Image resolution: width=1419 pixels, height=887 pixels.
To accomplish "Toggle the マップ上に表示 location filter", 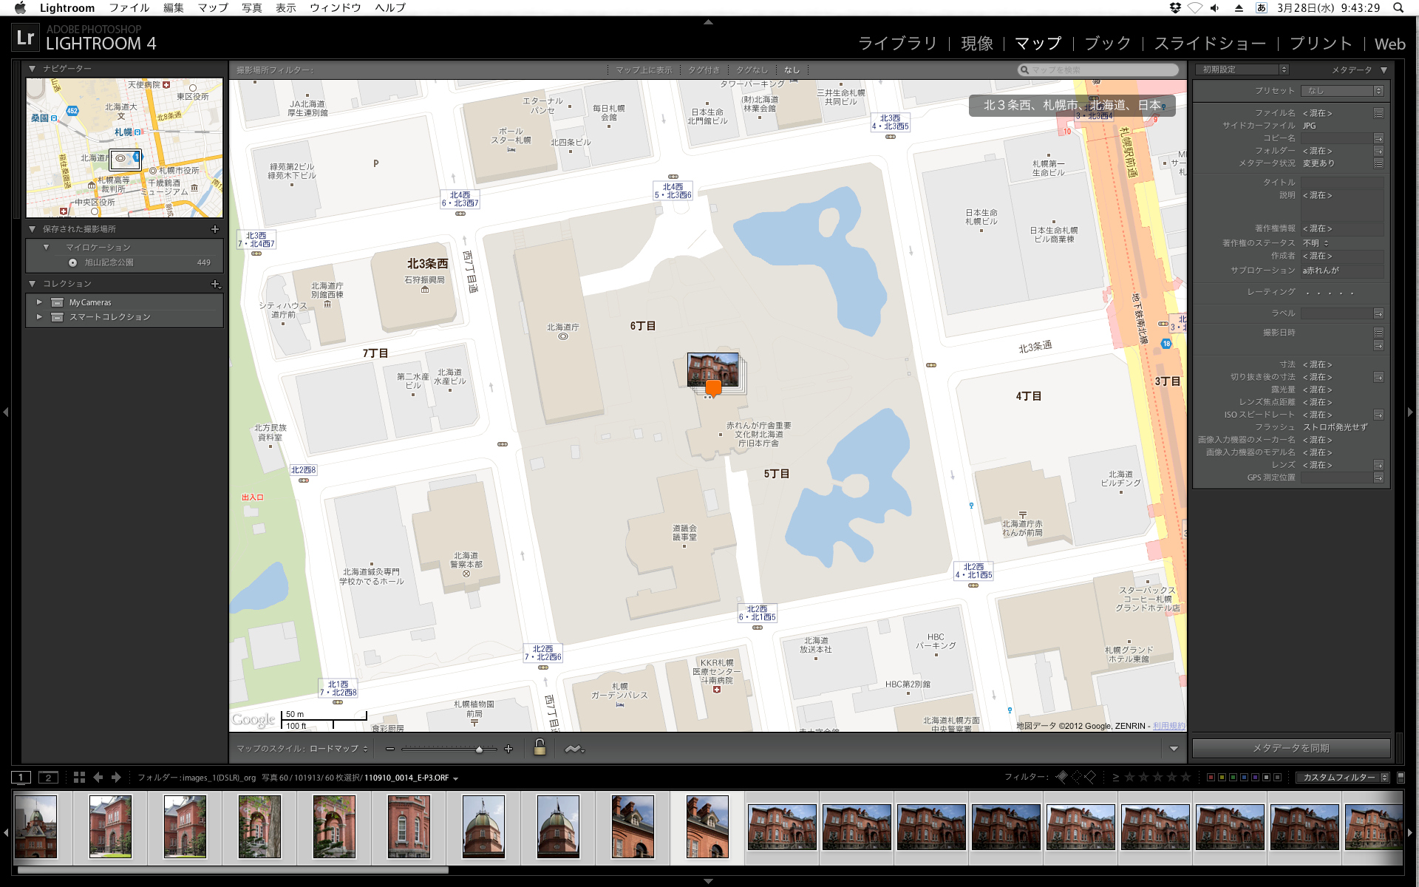I will [x=644, y=70].
